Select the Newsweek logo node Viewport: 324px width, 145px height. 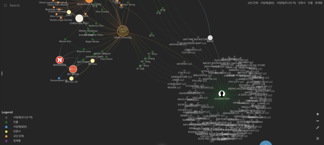coord(60,60)
